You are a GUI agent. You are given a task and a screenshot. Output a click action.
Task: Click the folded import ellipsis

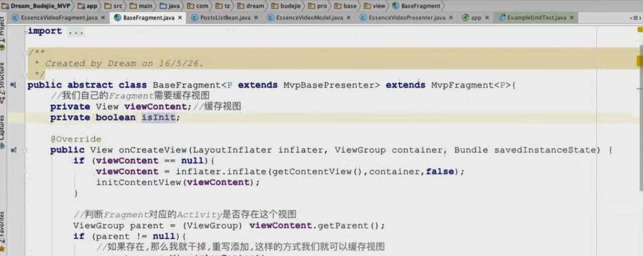[x=76, y=31]
